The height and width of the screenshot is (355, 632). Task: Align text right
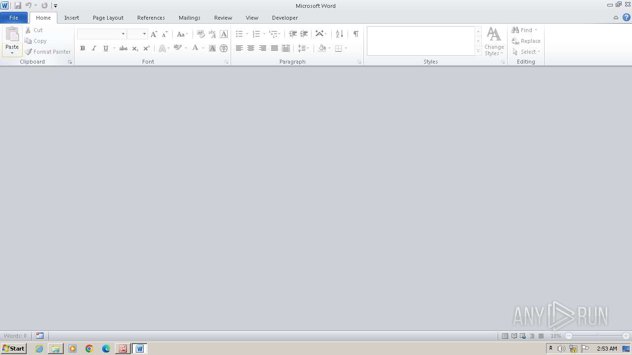click(263, 48)
